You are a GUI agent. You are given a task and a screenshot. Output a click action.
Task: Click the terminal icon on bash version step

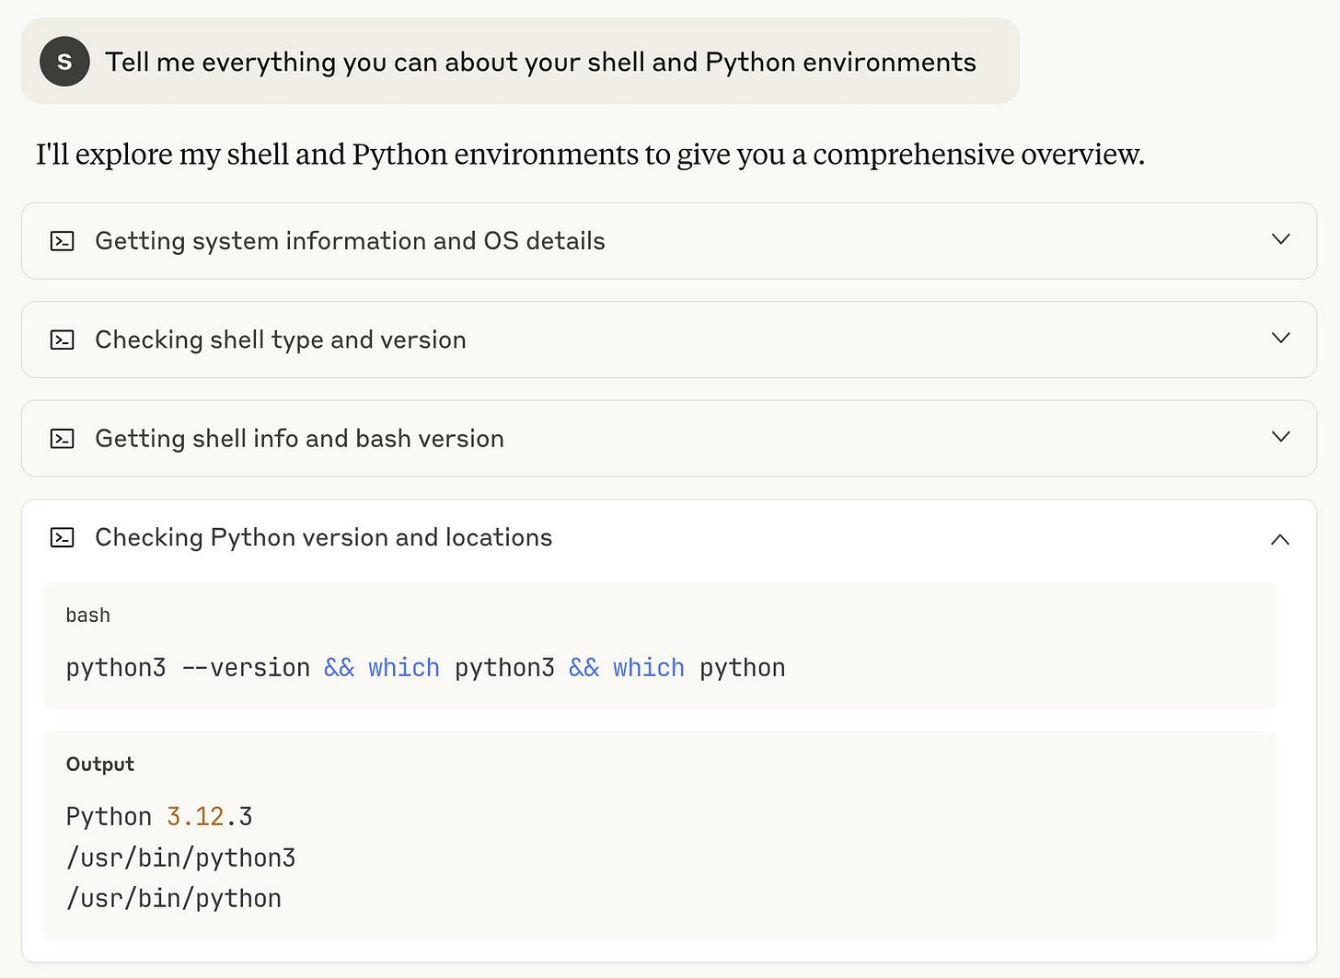click(x=62, y=438)
